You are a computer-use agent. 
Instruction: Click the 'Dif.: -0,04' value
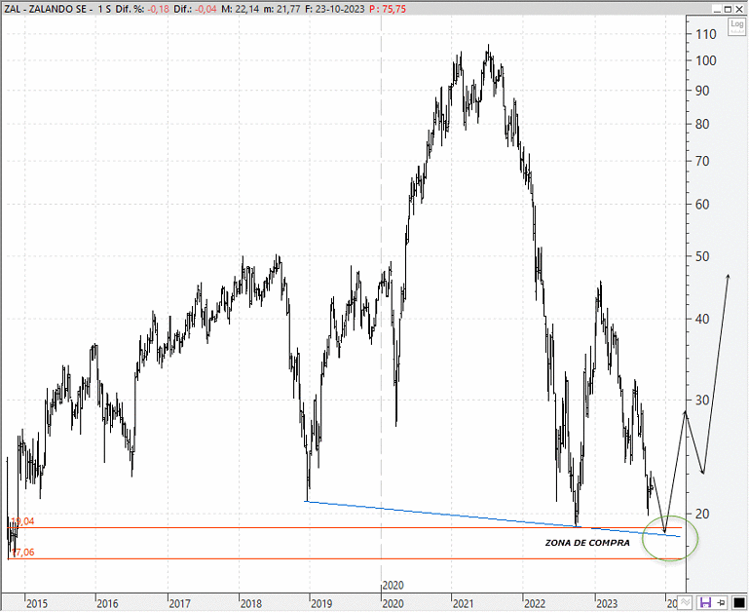click(195, 9)
